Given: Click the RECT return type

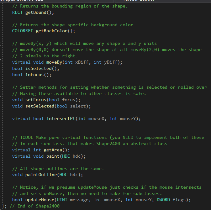Looking at the screenshot, I should coord(17,12).
